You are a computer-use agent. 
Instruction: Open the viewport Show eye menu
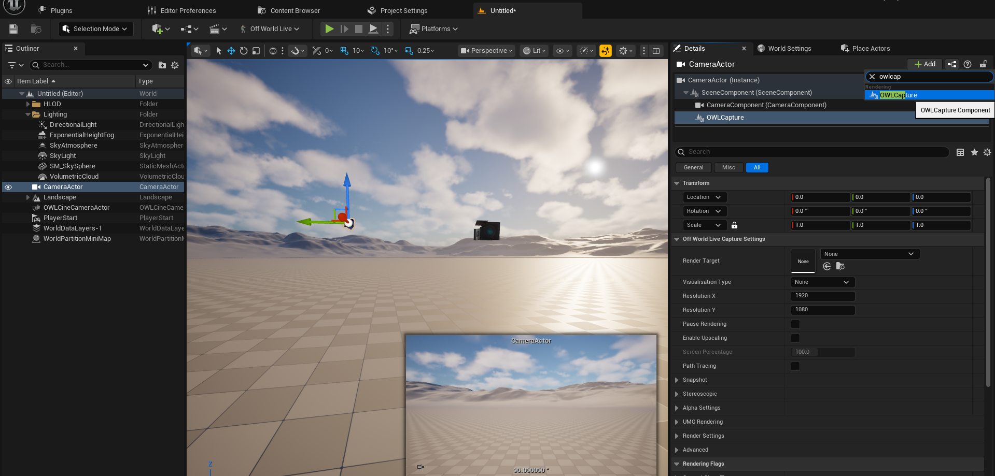[x=563, y=51]
